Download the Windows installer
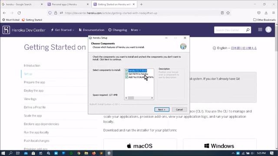Image resolution: width=278 pixels, height=156 pixels. pos(220,146)
